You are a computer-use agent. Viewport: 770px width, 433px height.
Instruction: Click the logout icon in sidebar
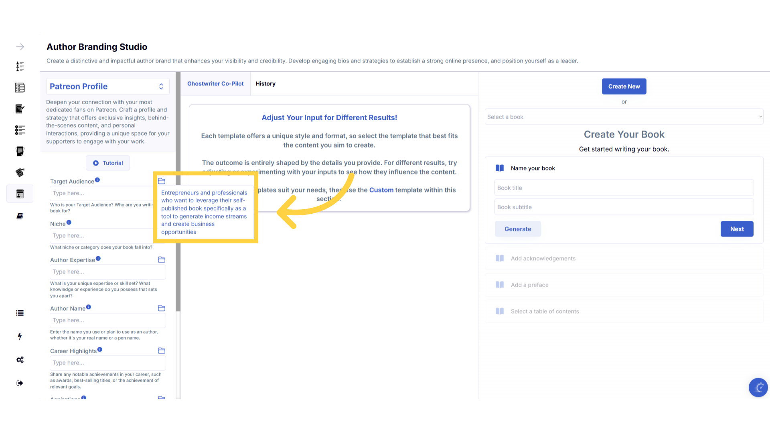[20, 383]
